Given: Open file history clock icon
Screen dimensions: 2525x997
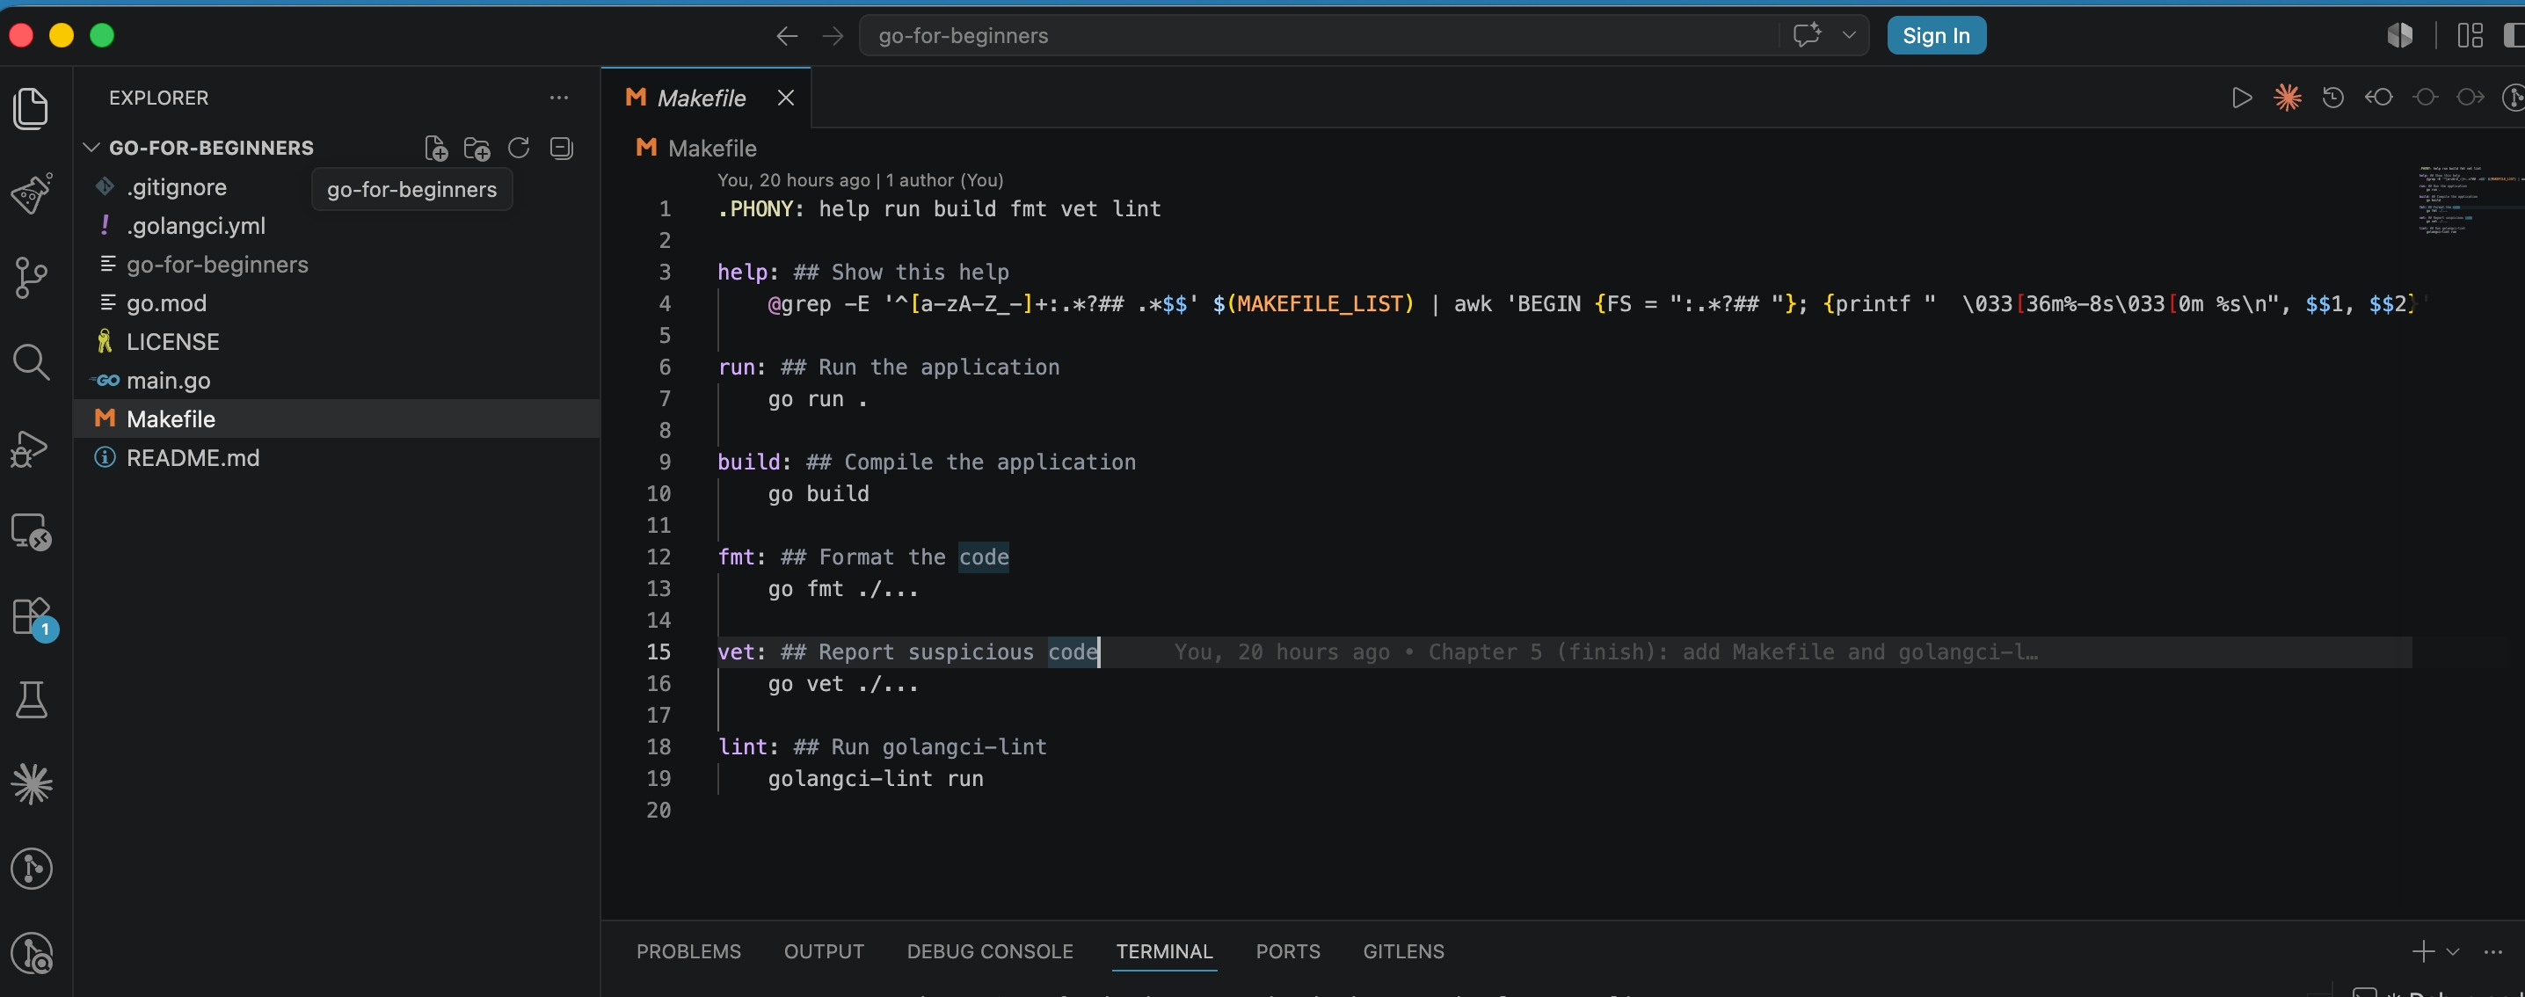Looking at the screenshot, I should pyautogui.click(x=2332, y=98).
